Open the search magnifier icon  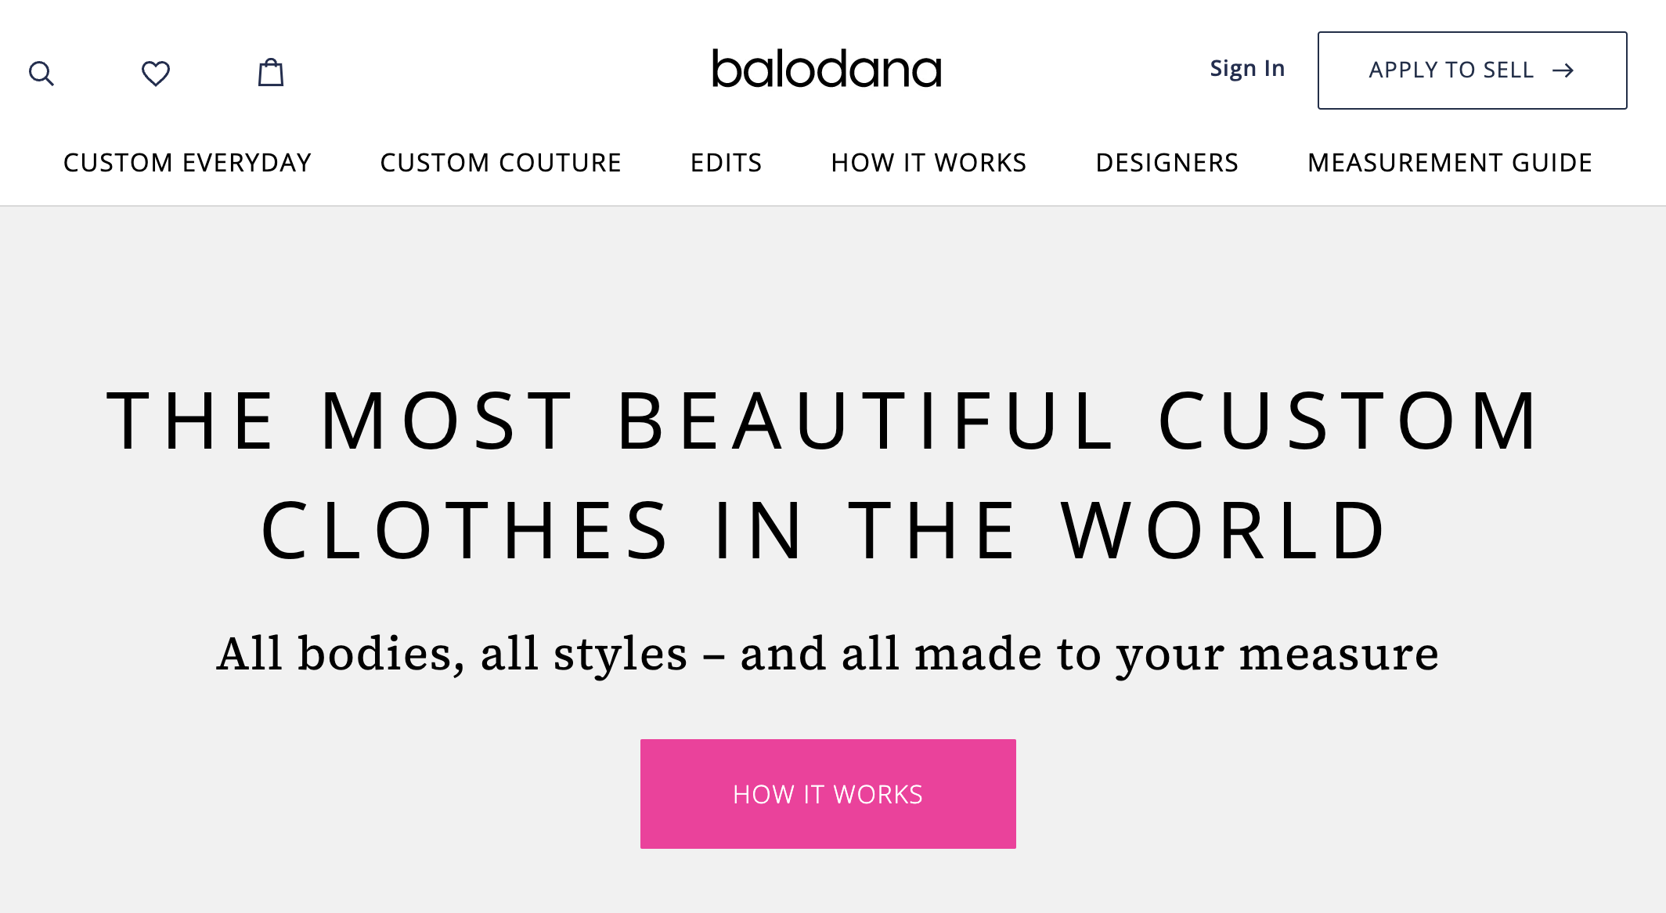point(41,74)
